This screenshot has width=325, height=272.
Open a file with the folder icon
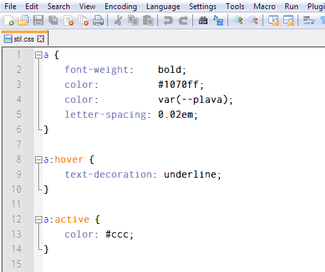point(23,21)
